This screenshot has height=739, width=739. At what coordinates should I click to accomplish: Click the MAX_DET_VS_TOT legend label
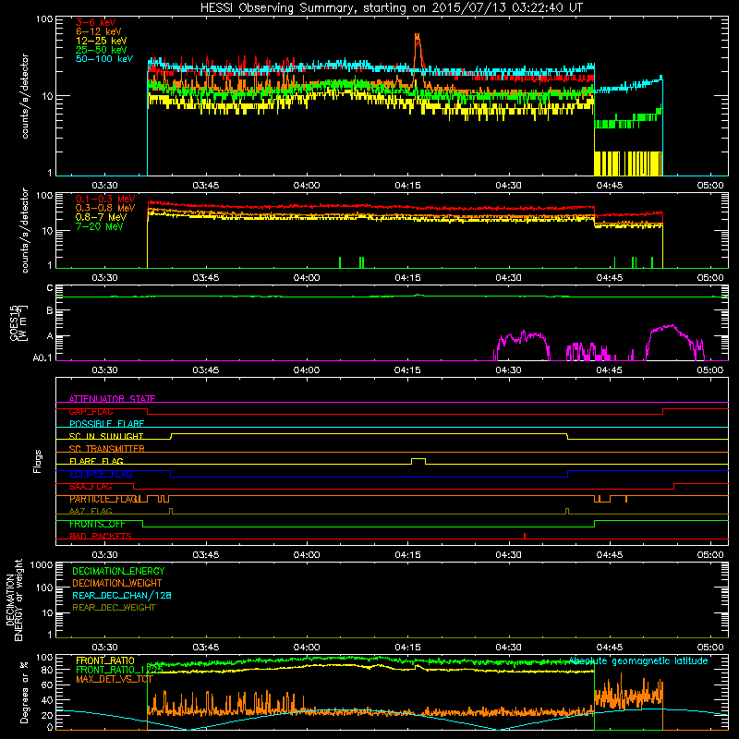click(115, 679)
